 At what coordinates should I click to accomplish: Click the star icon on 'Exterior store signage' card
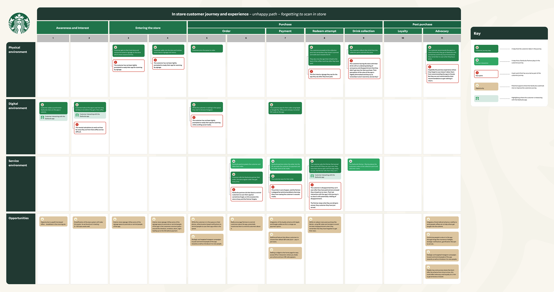tap(115, 219)
